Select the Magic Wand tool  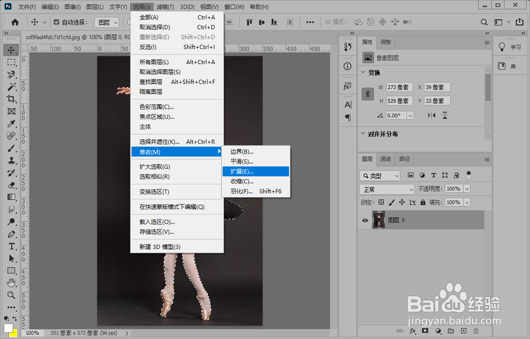coord(11,87)
